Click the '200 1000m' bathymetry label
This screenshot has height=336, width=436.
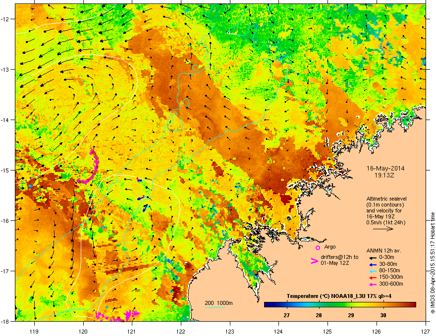point(218,303)
